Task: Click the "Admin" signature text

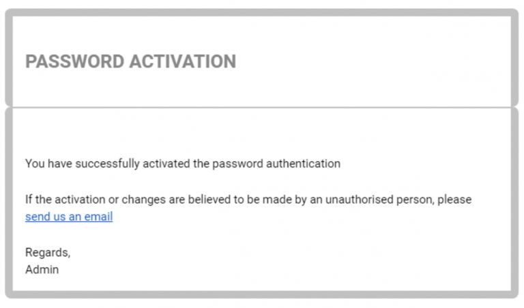Action: click(x=42, y=270)
